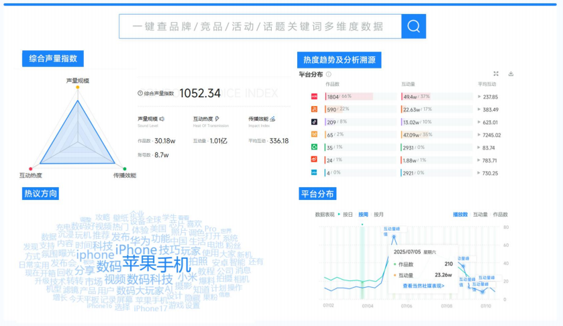Click the word 小米 in word cloud
Screen dimensions: 563x326
(187, 277)
